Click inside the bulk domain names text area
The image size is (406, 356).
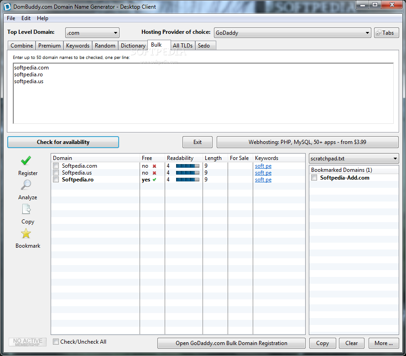click(203, 93)
